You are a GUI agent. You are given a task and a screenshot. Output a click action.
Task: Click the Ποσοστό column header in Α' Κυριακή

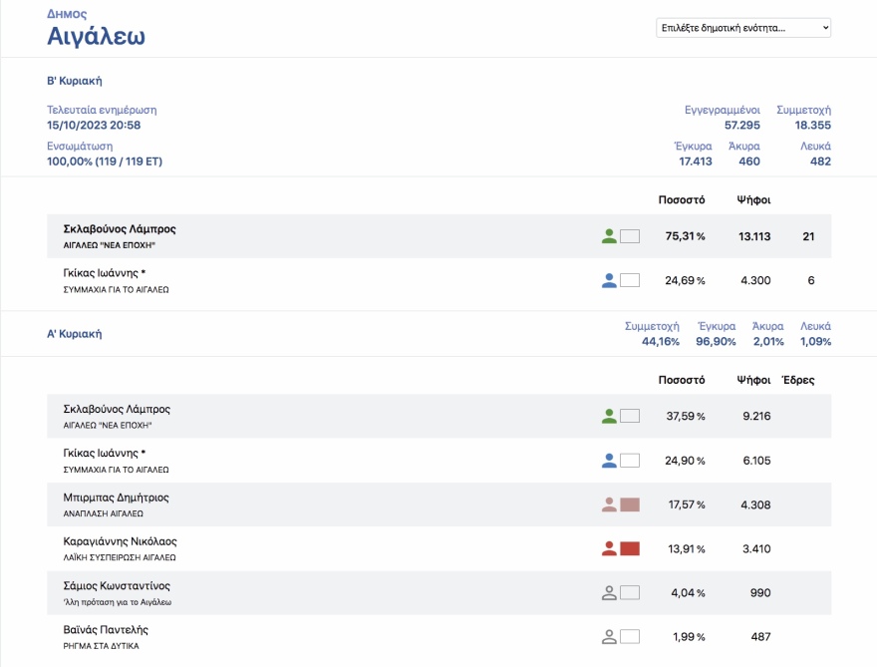coord(682,380)
